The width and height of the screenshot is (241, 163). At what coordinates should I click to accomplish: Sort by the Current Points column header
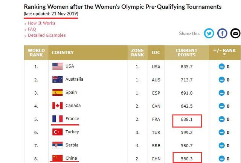coord(187,53)
